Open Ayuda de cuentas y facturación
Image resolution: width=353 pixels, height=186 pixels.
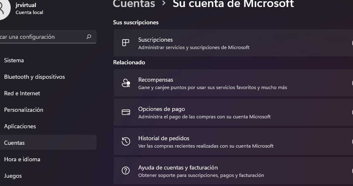point(233,171)
